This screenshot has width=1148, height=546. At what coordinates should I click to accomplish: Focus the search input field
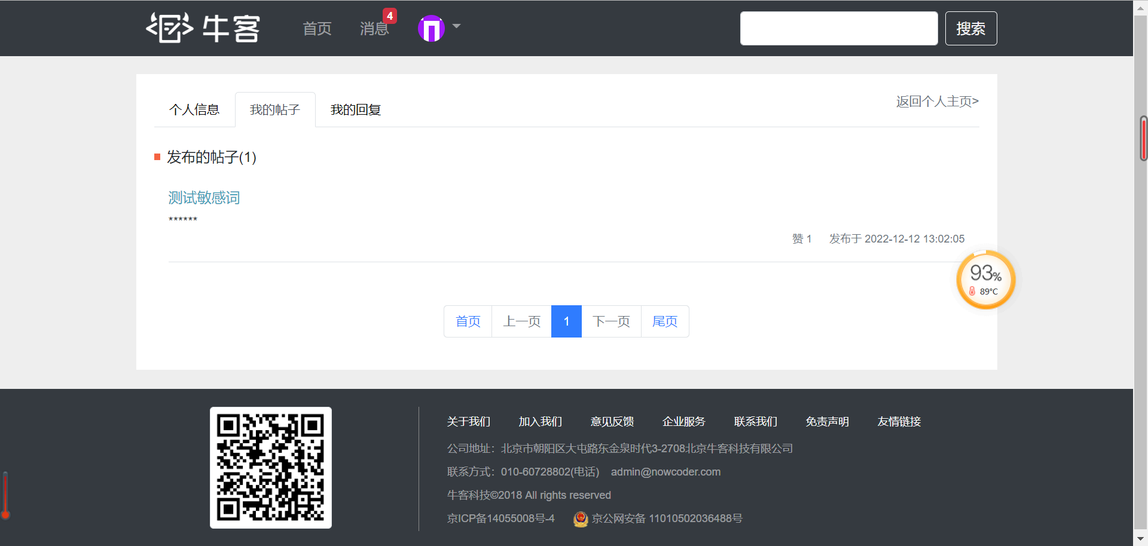point(839,28)
